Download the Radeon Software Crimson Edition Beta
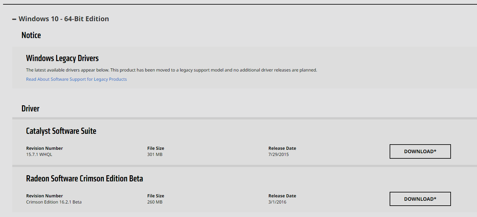 [420, 199]
